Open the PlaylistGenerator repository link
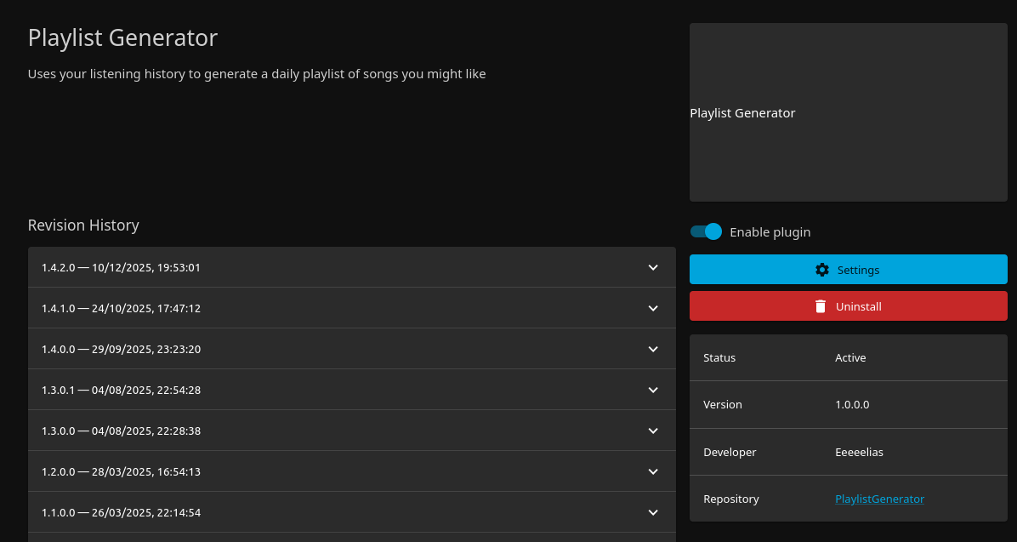 [879, 499]
